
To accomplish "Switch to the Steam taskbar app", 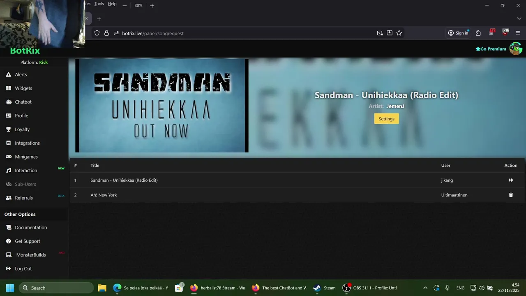I will coord(325,288).
